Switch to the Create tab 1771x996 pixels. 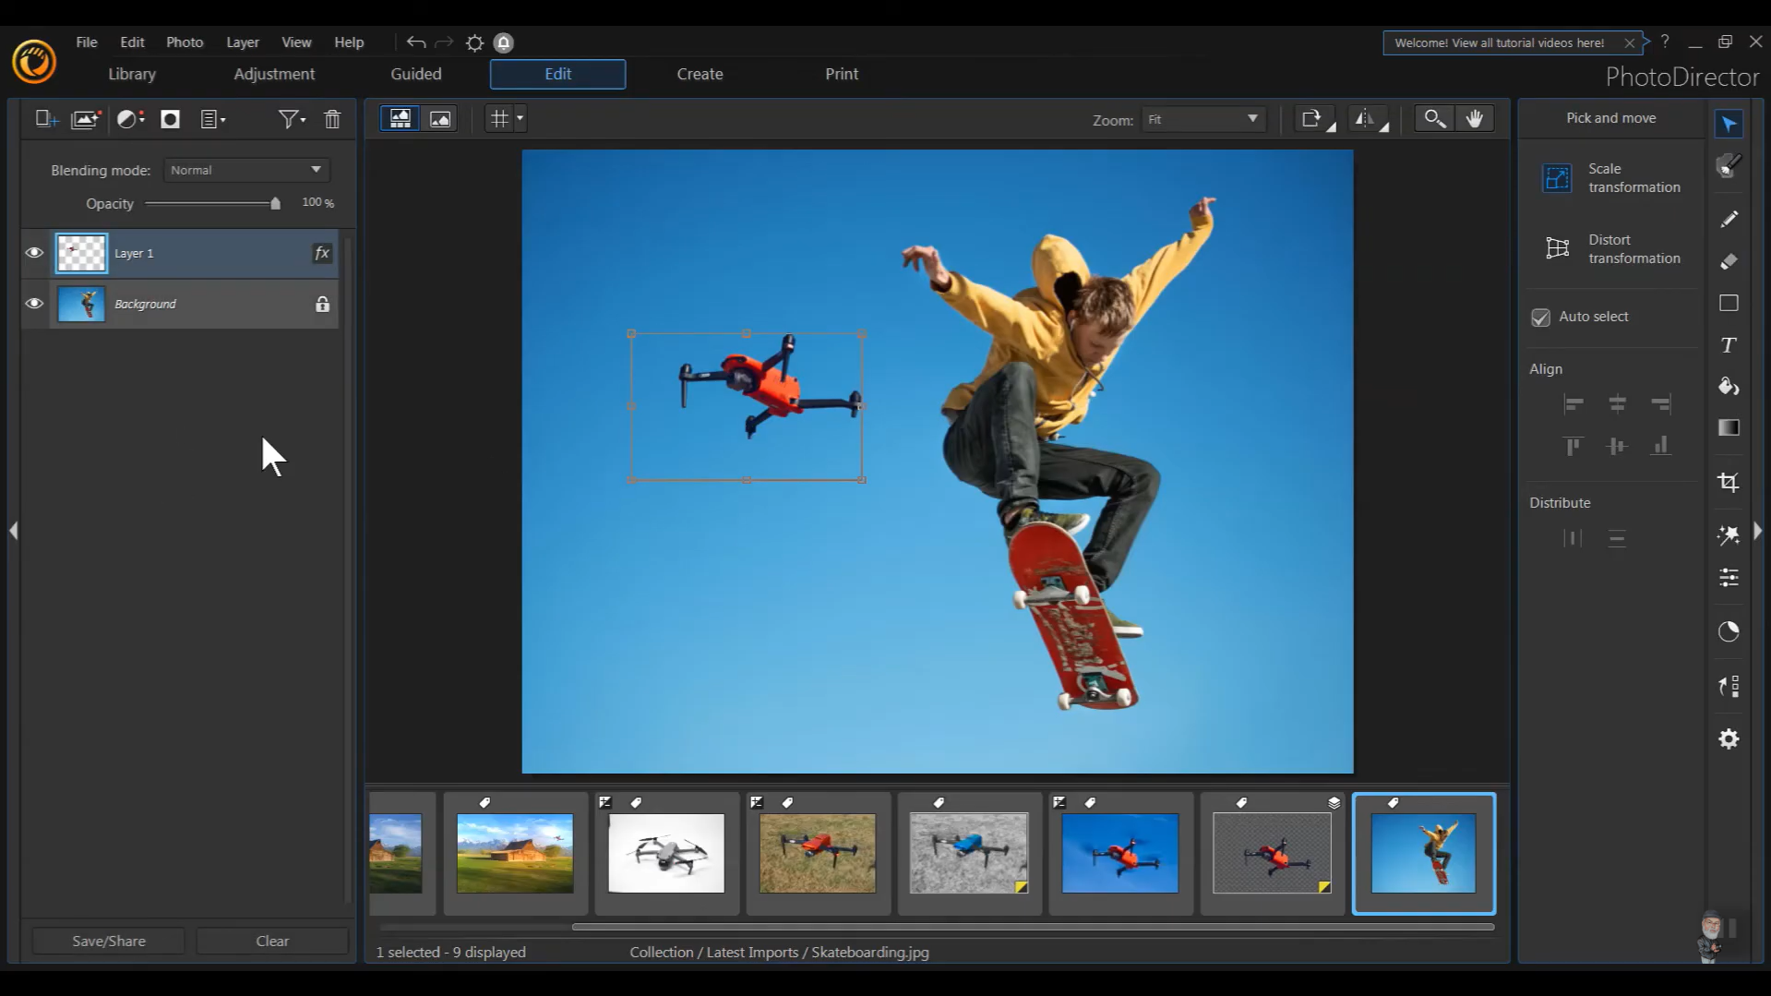(x=700, y=74)
